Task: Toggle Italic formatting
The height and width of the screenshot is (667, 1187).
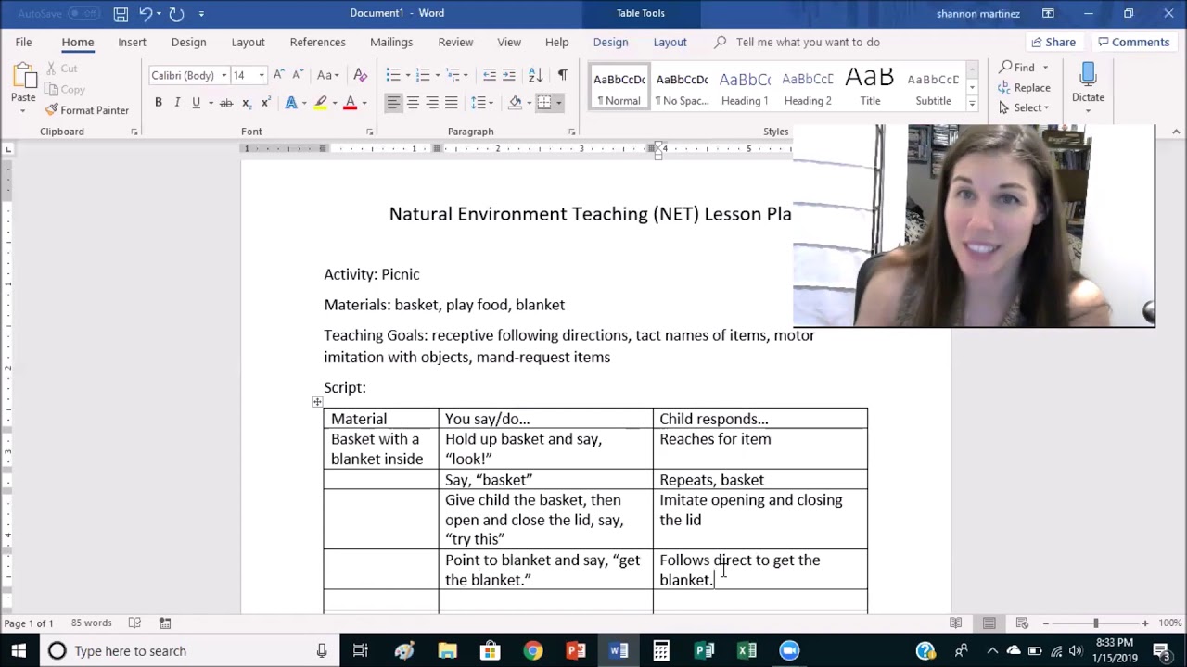Action: 177,103
